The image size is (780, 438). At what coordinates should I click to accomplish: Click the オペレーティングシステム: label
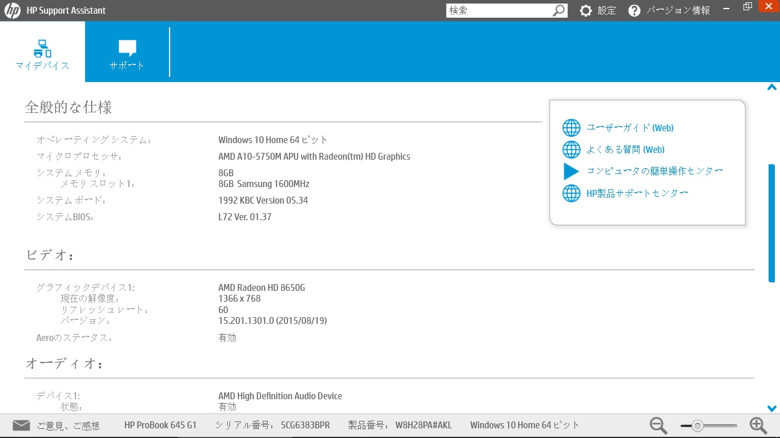pyautogui.click(x=94, y=140)
